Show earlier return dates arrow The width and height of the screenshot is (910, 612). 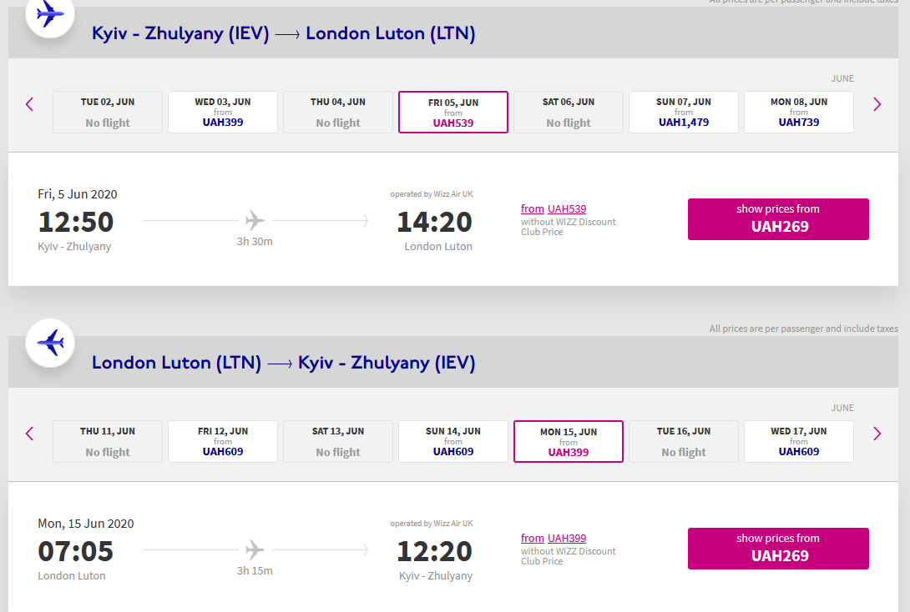click(30, 434)
